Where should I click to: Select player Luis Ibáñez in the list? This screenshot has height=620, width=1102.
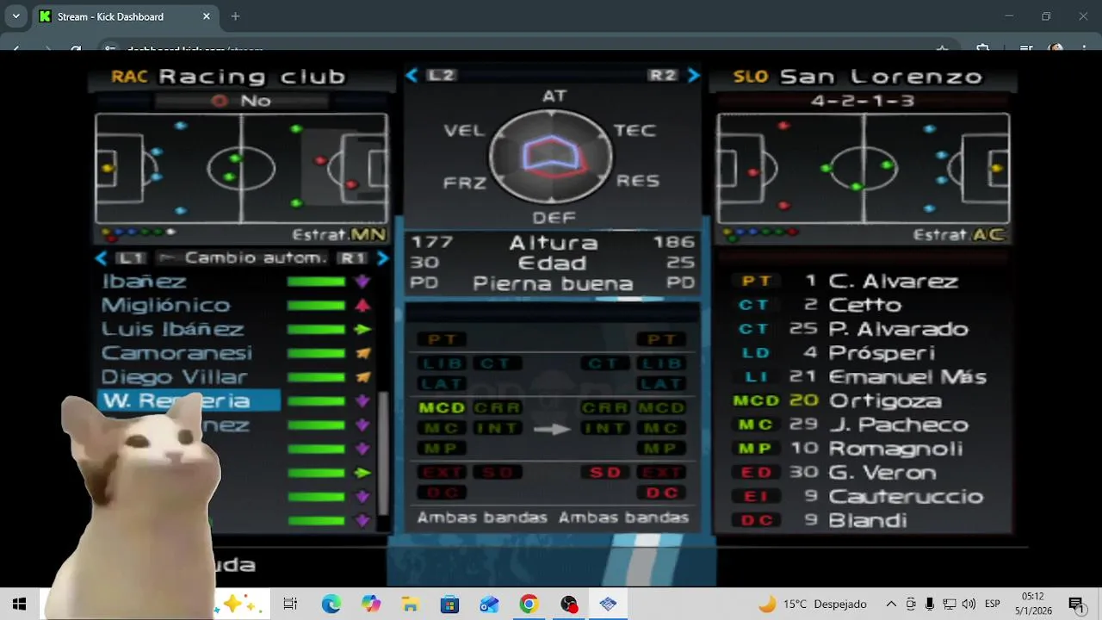(173, 329)
